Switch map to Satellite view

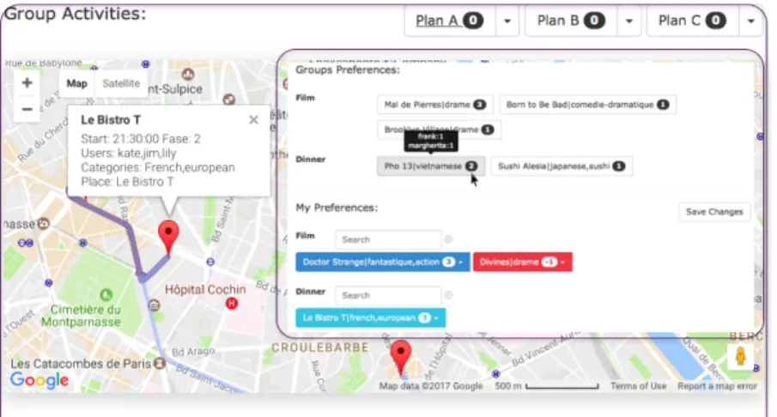[121, 83]
